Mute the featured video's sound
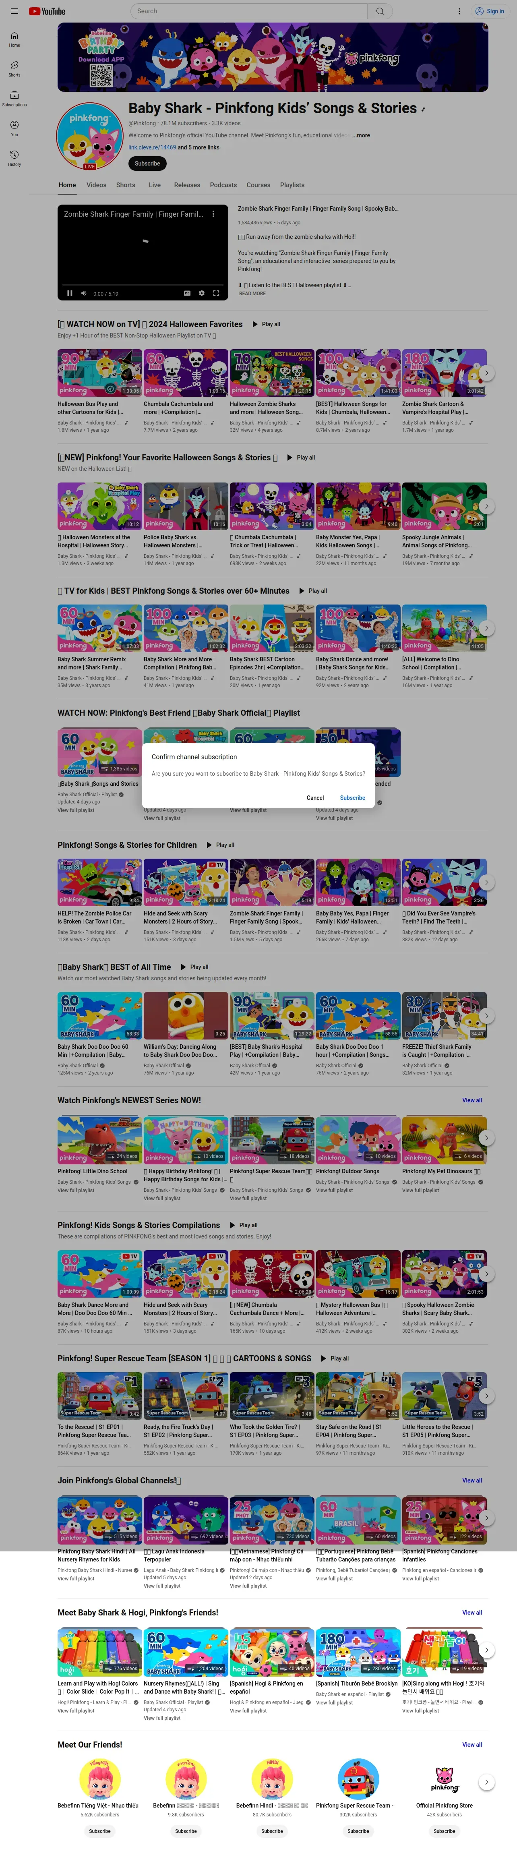This screenshot has width=517, height=1874. point(84,293)
